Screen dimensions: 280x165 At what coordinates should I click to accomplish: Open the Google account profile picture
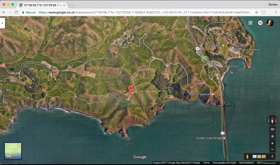[270, 23]
